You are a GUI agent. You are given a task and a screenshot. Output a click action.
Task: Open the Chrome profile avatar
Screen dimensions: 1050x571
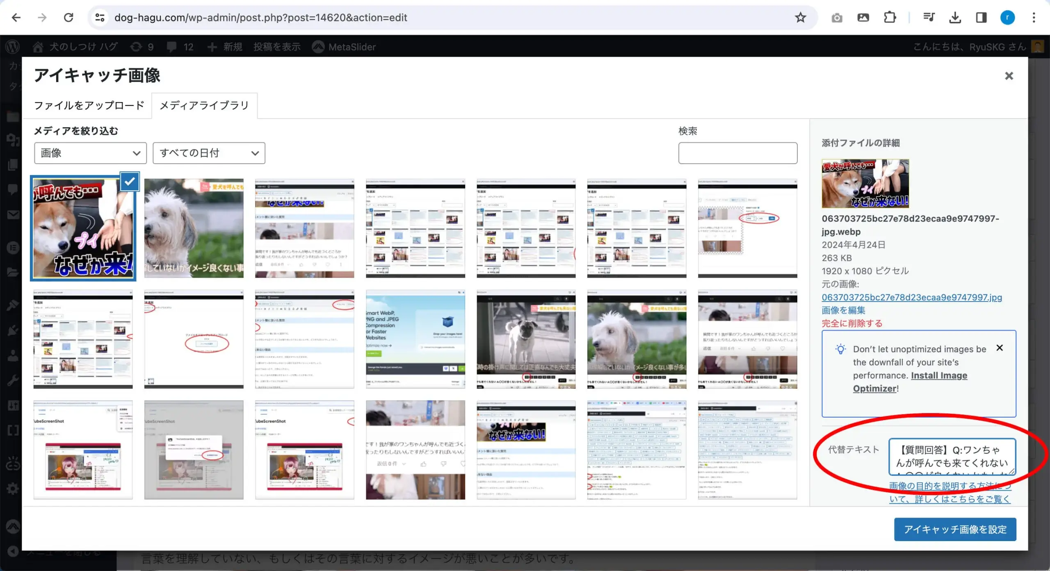tap(1007, 18)
